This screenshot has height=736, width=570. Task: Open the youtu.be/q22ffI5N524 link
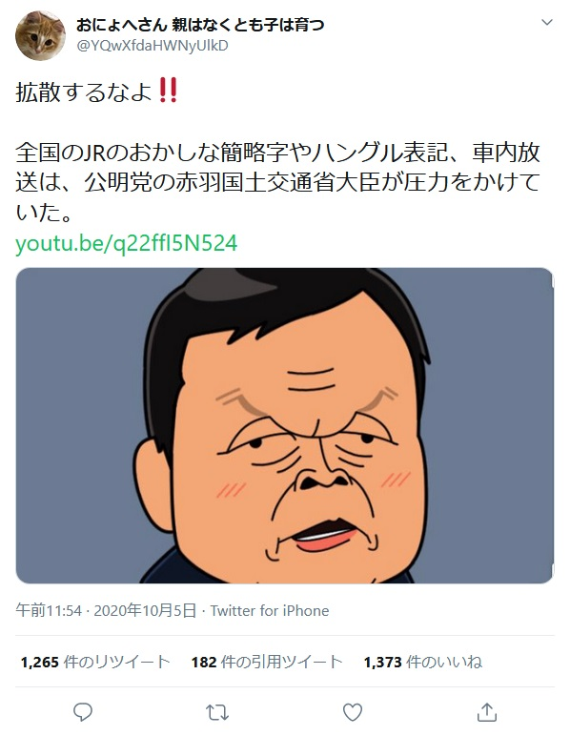pyautogui.click(x=126, y=244)
